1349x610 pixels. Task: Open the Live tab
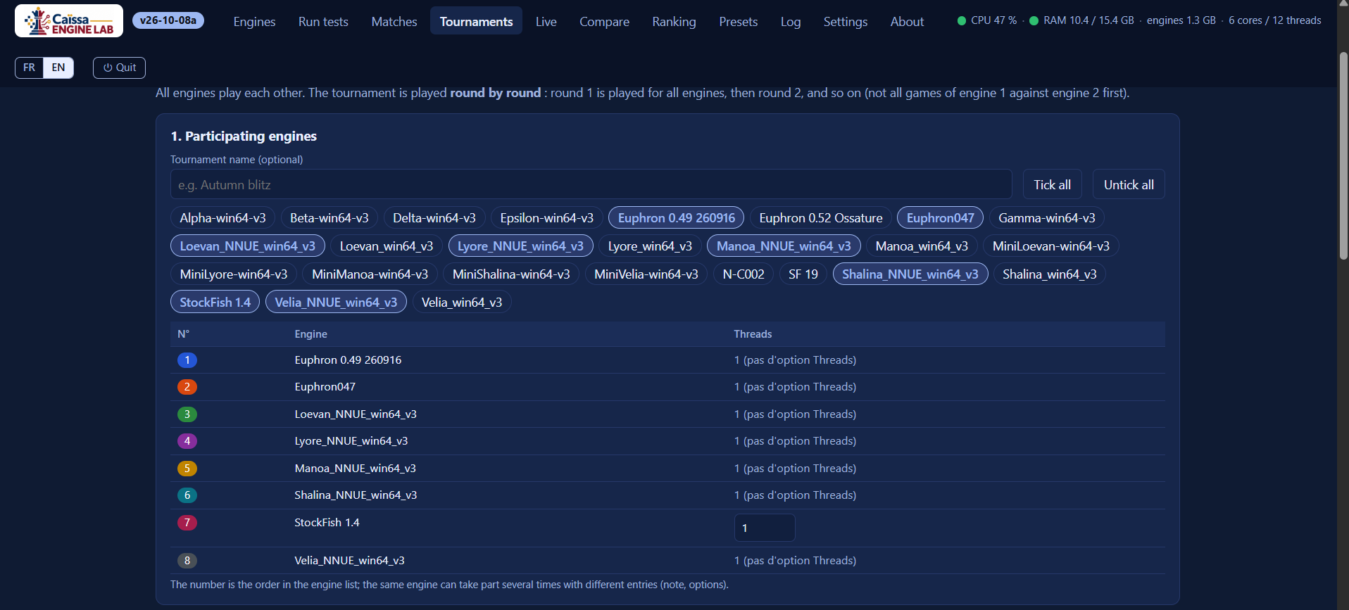(x=546, y=21)
